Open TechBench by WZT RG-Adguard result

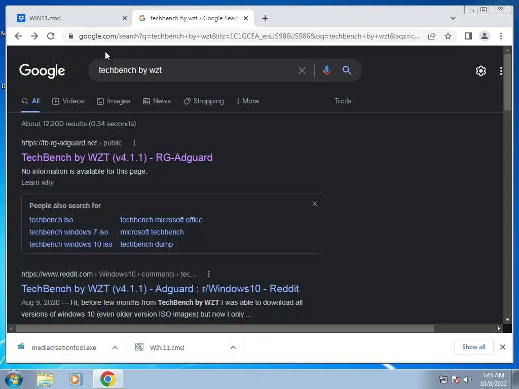pyautogui.click(x=117, y=158)
